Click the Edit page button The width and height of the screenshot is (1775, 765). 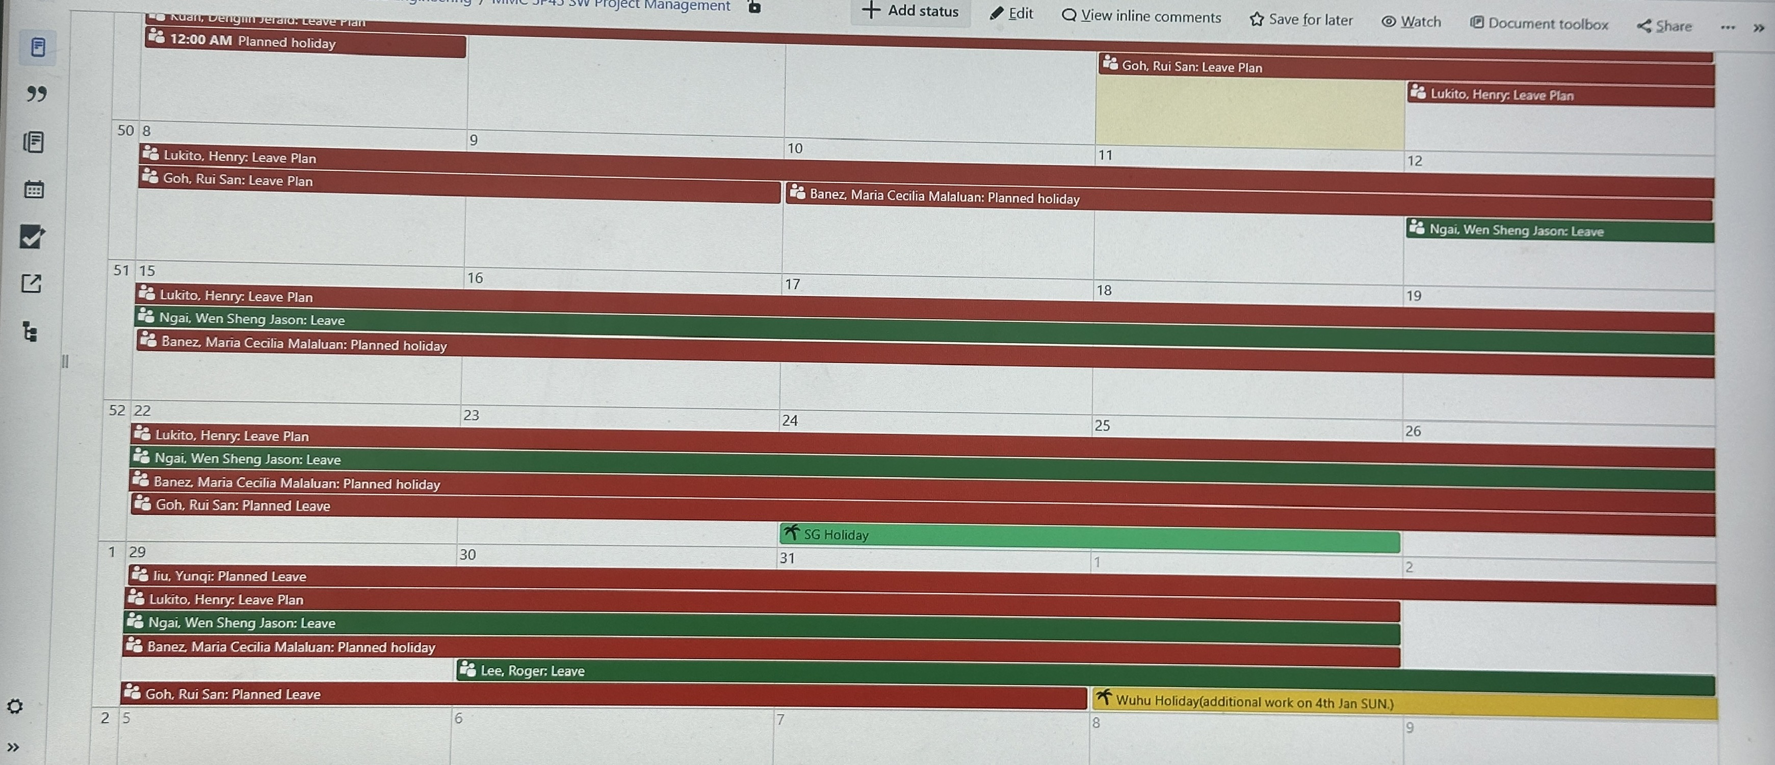click(1011, 13)
